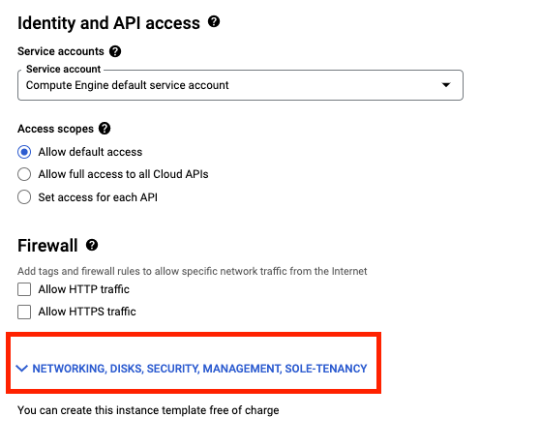Select Allow default access radio button
The height and width of the screenshot is (447, 540).
(24, 152)
